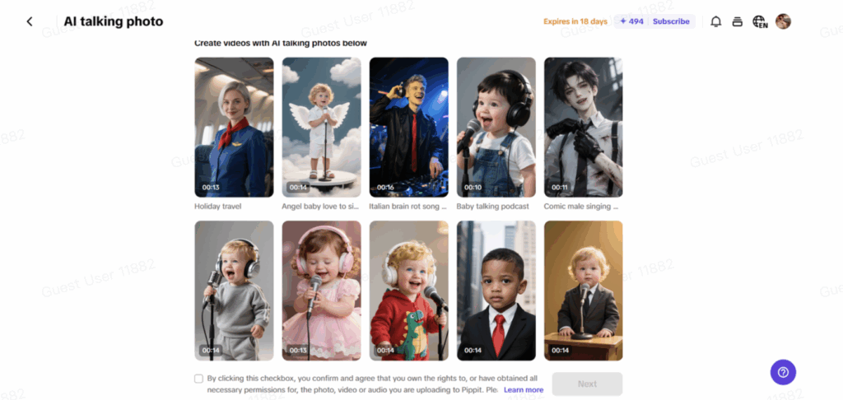Select the red dinosaur hoodie baby thumbnail

pos(408,291)
